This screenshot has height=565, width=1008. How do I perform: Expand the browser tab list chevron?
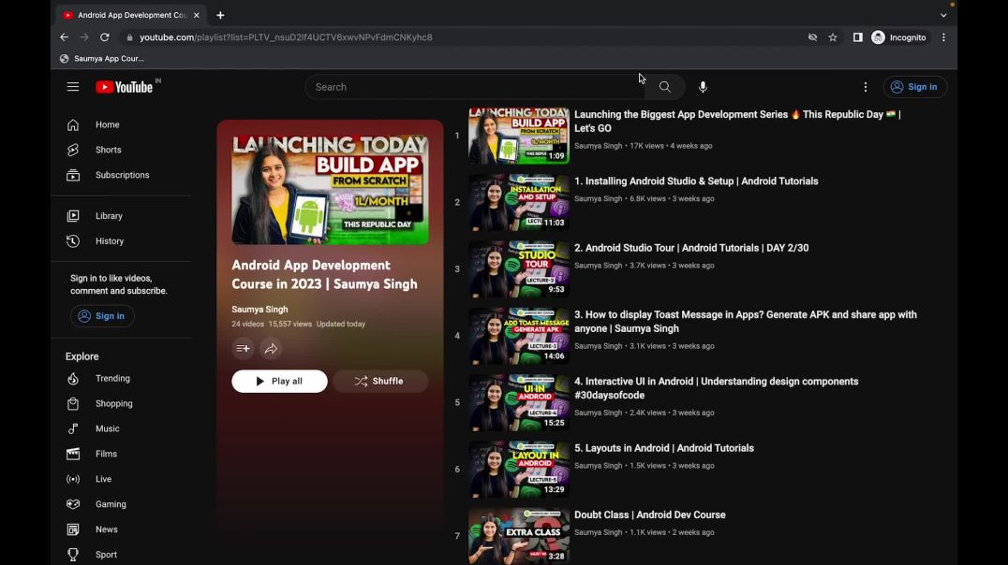click(943, 14)
